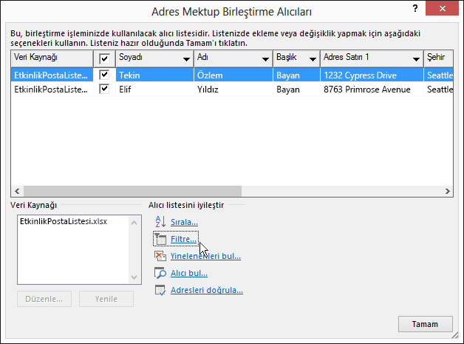Select the Seattle cell in Tekin row
464x344 pixels.
439,75
